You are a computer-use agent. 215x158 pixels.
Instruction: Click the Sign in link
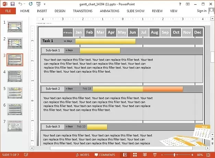[x=202, y=11]
